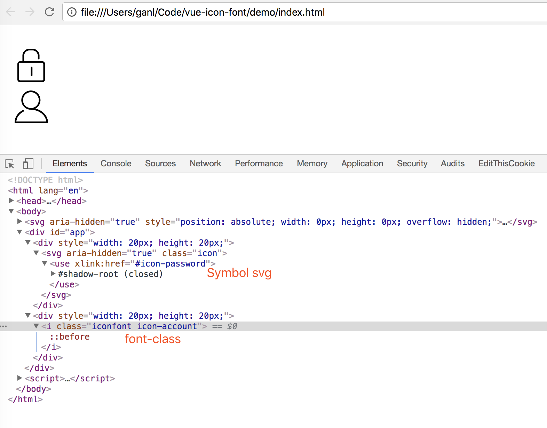Click the site info icon in address bar

pos(72,12)
